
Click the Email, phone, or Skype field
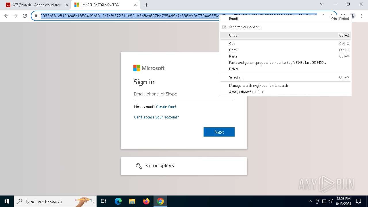click(x=184, y=94)
